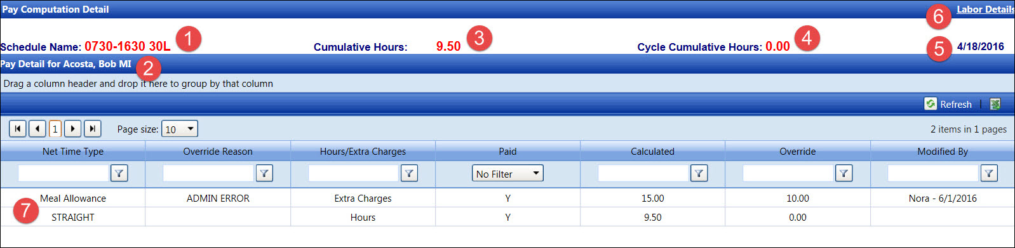Open the filter menu for Override Reason
Viewport: 1015px width, 248px height.
(264, 173)
